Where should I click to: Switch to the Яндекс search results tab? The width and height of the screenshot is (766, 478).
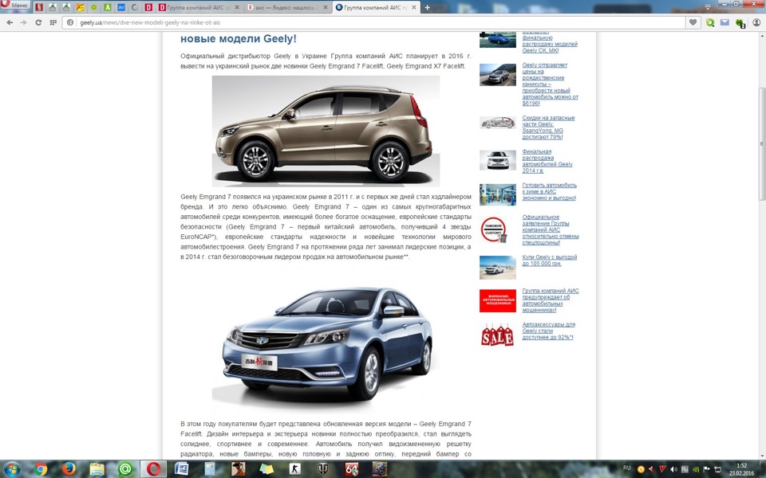coord(287,7)
